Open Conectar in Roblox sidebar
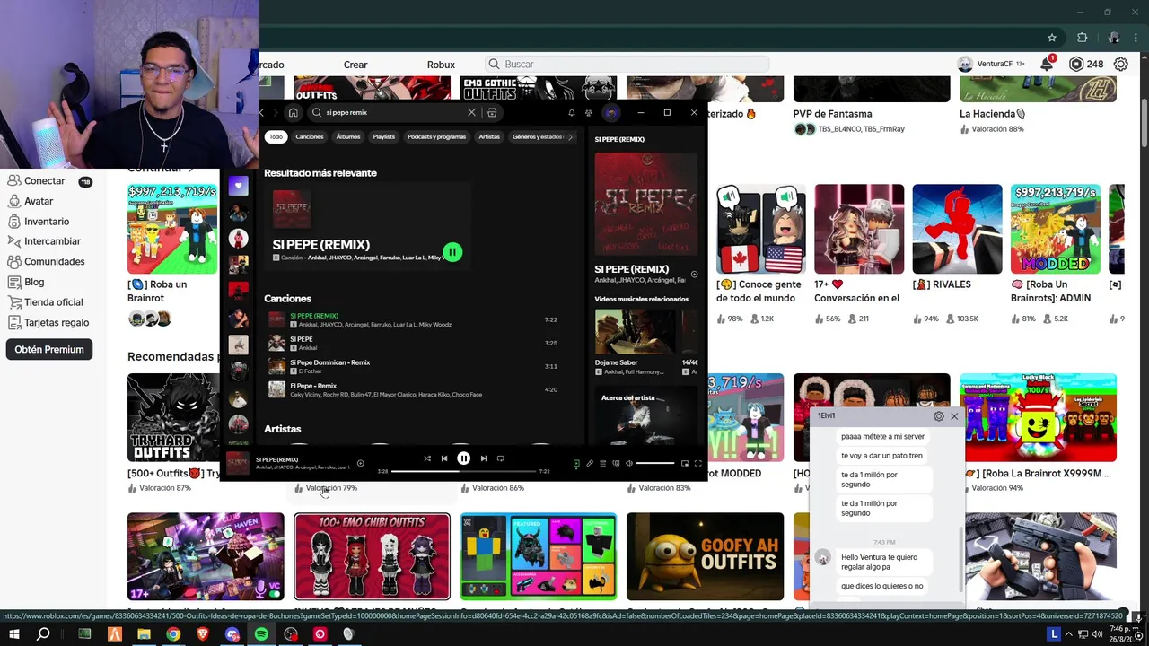 pos(44,180)
